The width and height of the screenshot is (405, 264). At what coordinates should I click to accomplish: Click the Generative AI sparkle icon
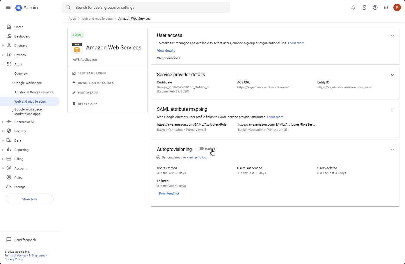point(9,122)
